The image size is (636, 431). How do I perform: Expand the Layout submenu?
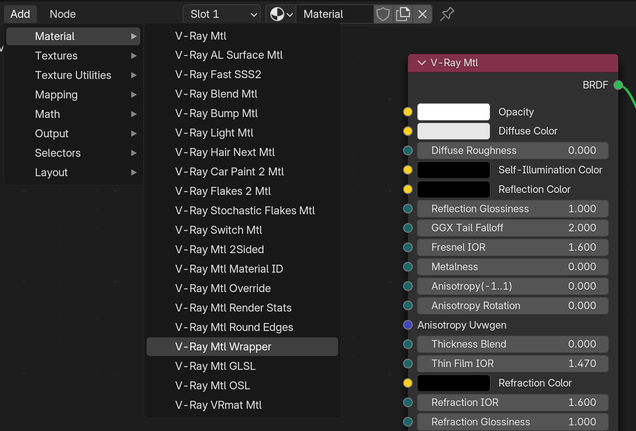[73, 173]
